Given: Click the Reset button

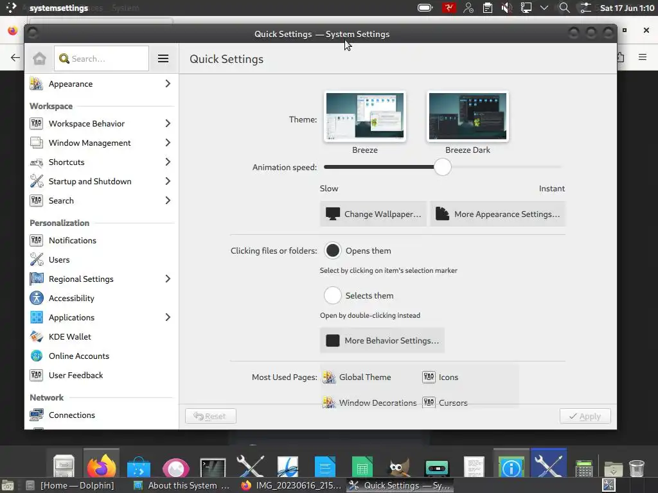Looking at the screenshot, I should tap(211, 416).
